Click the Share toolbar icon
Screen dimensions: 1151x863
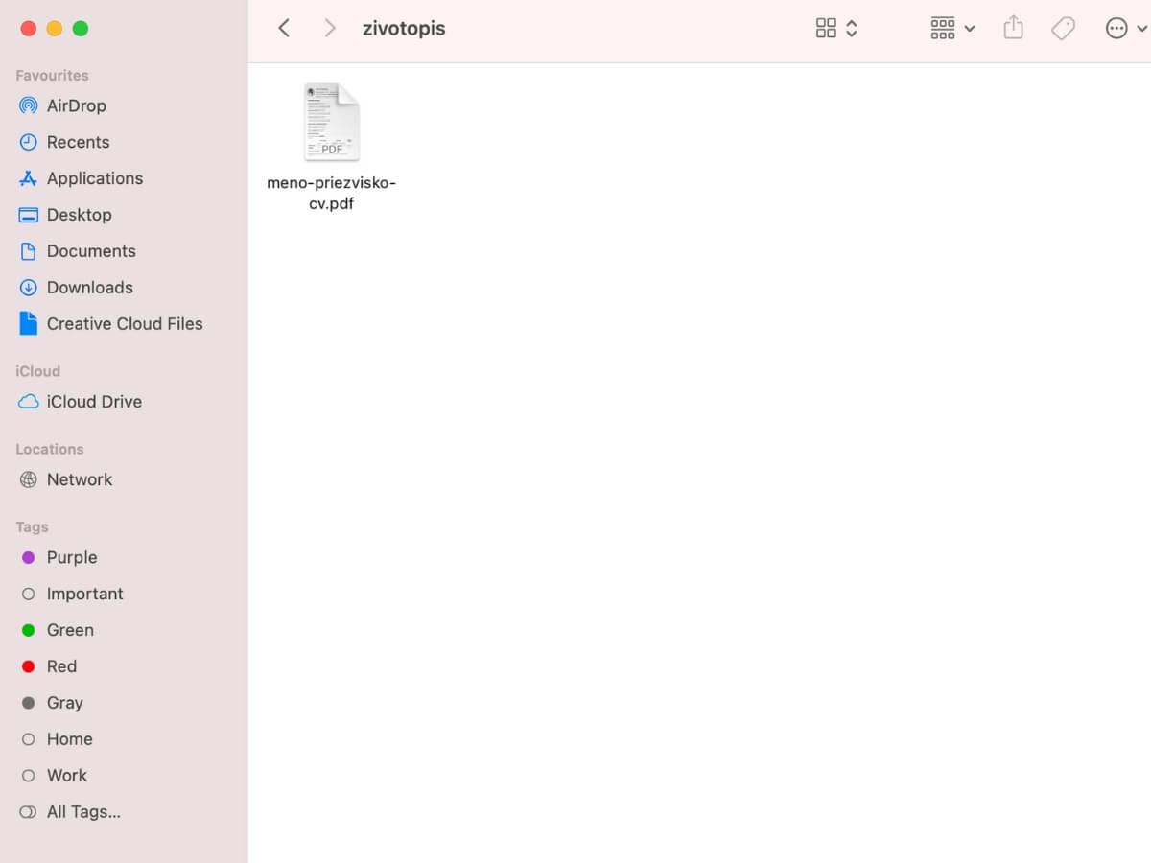coord(1013,28)
